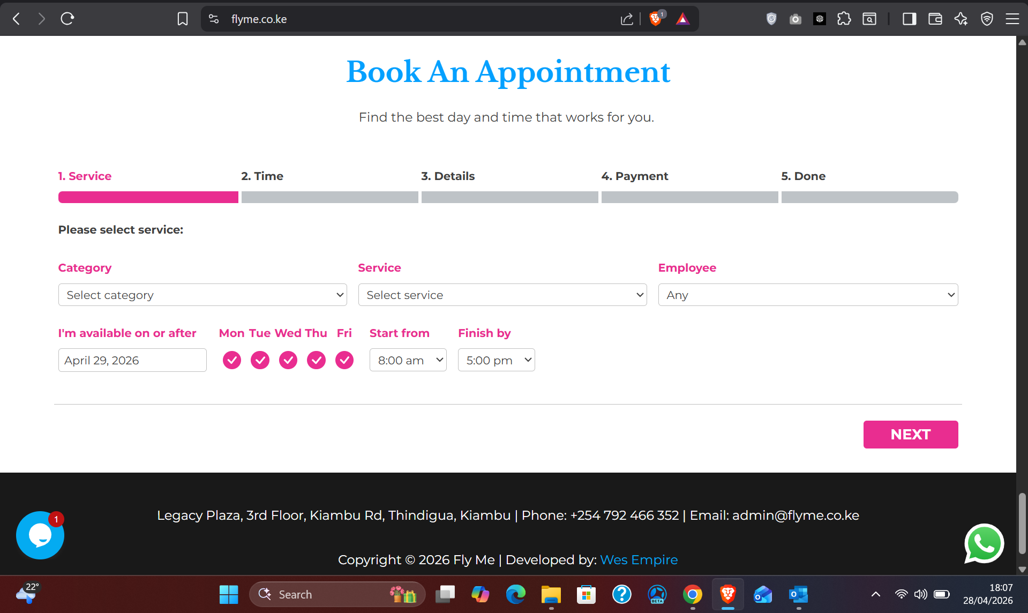This screenshot has width=1028, height=613.
Task: Uncheck the Mon availability checkbox
Action: (x=232, y=360)
